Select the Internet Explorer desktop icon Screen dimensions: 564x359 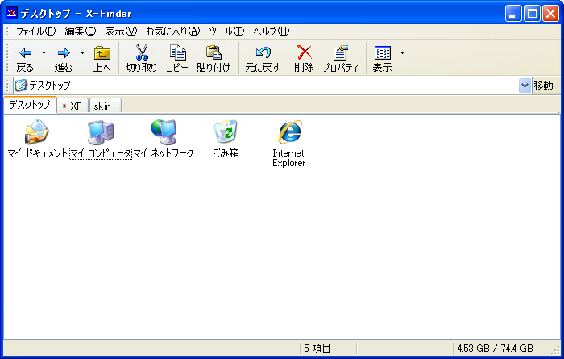click(x=288, y=133)
